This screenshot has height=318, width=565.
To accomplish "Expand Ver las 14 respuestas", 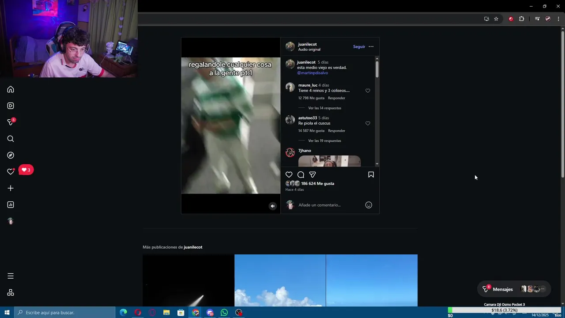I will coord(324,108).
